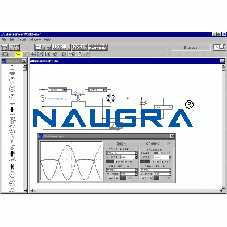Image resolution: width=227 pixels, height=227 pixels.
Task: Pick the DC current source in Passive panel
Action: tap(12, 80)
